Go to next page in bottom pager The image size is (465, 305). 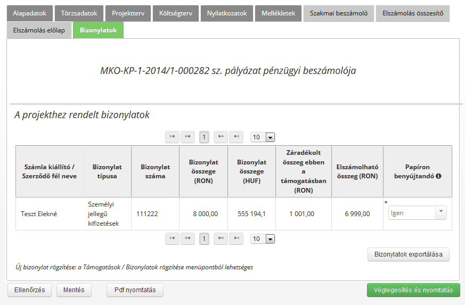pos(221,238)
